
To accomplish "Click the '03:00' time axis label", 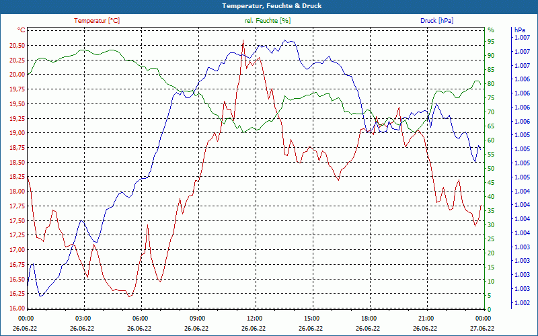I will coord(82,318).
